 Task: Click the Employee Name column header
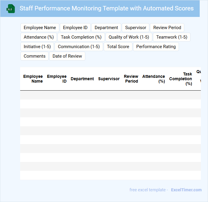[33, 79]
